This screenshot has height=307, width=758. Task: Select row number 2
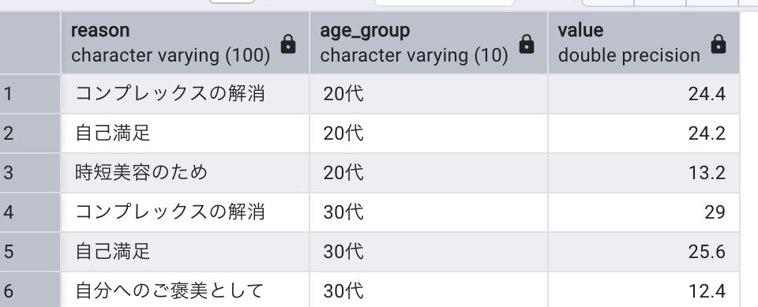point(30,133)
